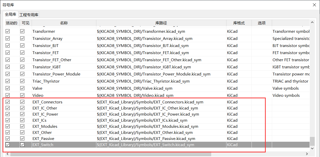Select the Transistor_IGBT library name cell
This screenshot has height=157, width=320.
[x=47, y=67]
